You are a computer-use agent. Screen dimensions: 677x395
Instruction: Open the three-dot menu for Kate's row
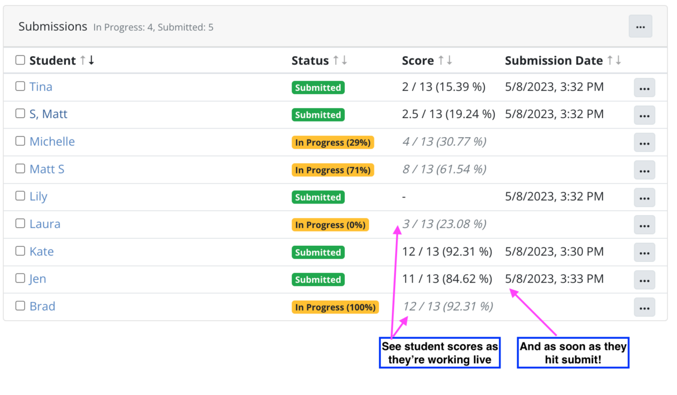click(644, 252)
